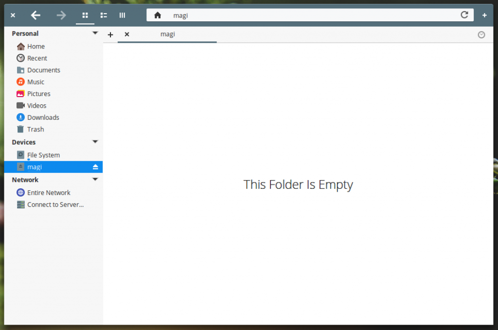Open the Downloads folder
This screenshot has height=330, width=498.
tap(42, 117)
